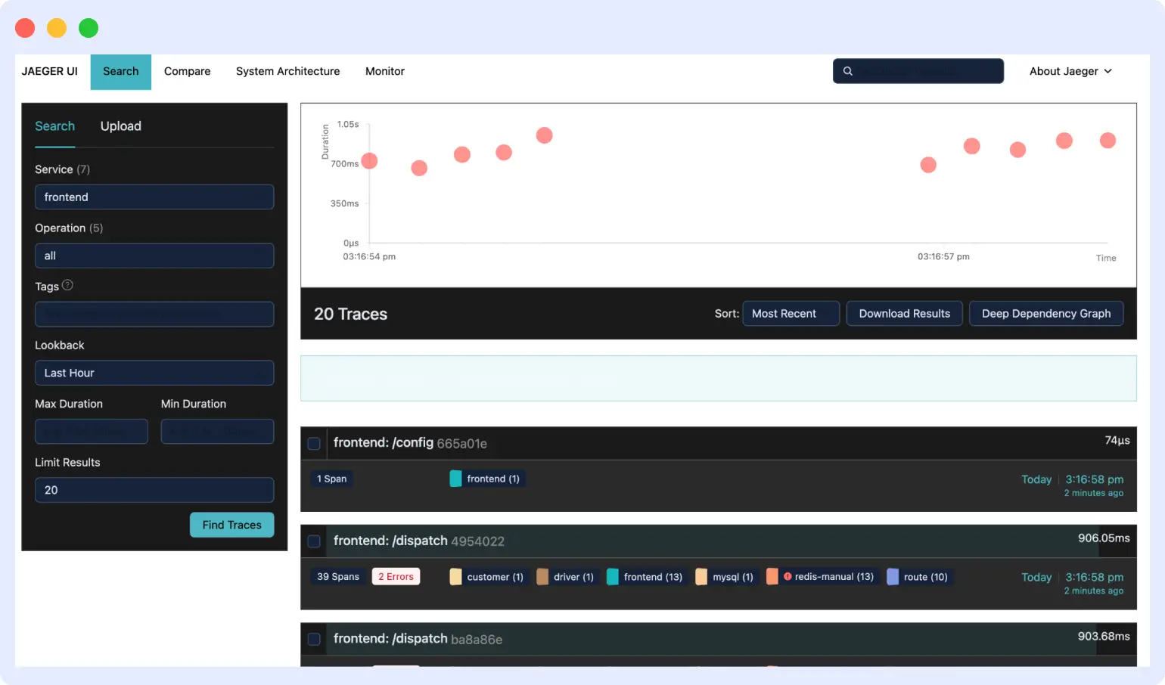
Task: Select the Search tab in the side panel
Action: point(55,126)
